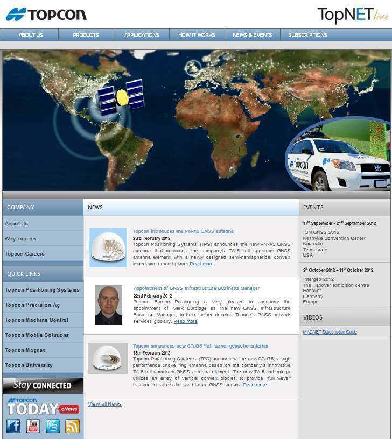Click the VIDEOS section header
Viewport: 392px width, 439px height.
click(x=345, y=317)
